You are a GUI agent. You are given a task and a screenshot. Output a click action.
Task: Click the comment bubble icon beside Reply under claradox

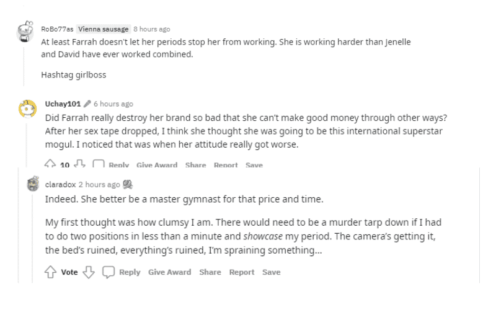(108, 272)
